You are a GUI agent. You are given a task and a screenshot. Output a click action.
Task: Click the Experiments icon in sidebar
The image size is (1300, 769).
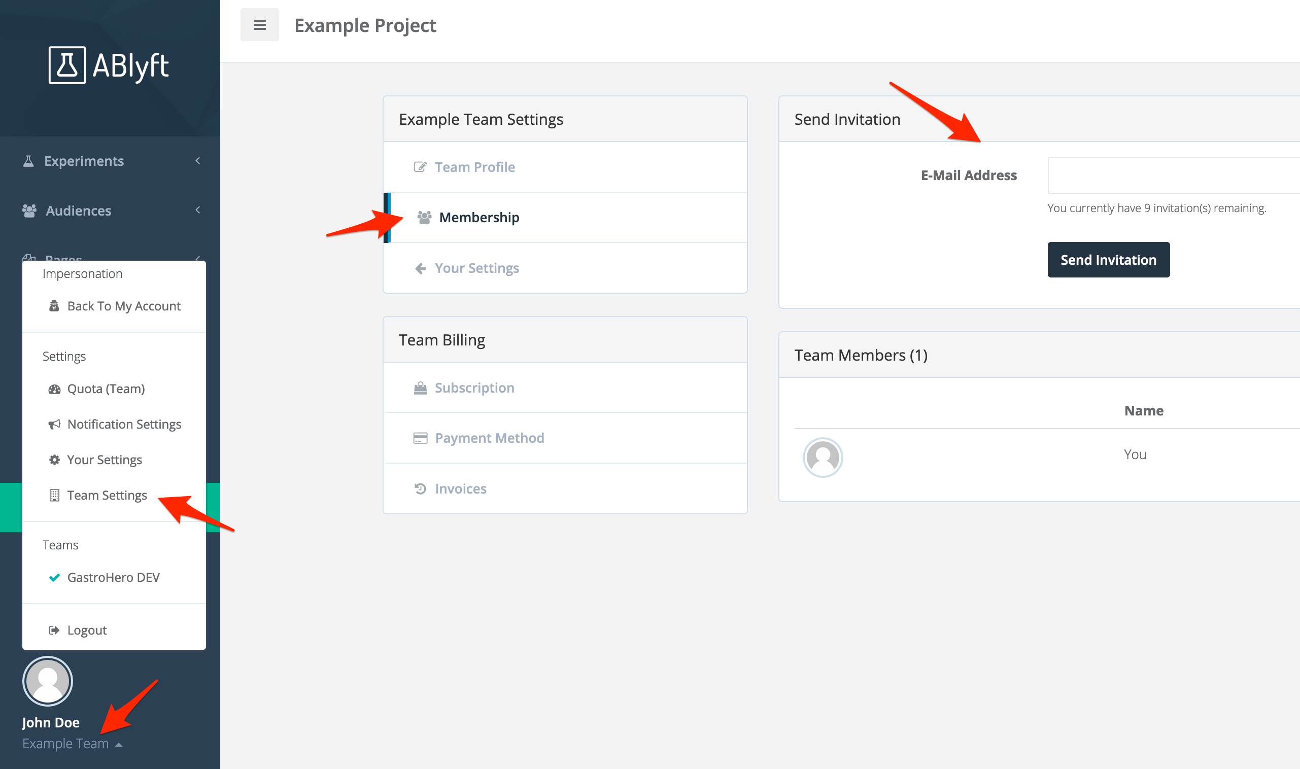(29, 160)
